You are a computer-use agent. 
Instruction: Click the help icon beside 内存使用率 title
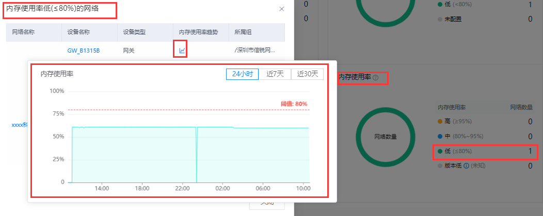pyautogui.click(x=375, y=78)
